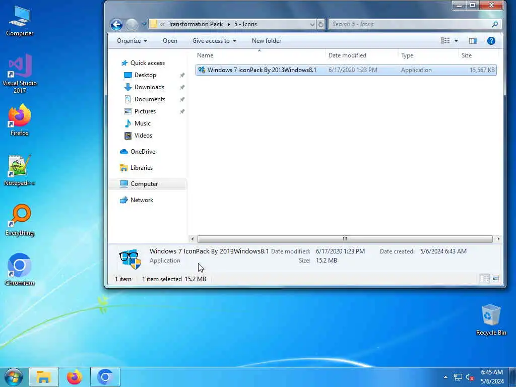Click the Firefox desktop shortcut
Screen dimensions: 516x387
[x=20, y=120]
